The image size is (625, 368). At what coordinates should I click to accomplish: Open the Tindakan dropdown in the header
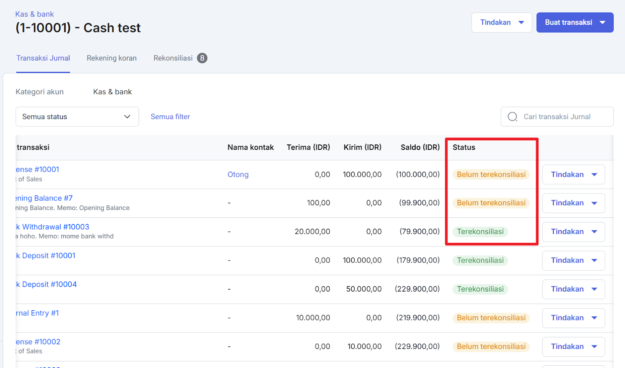pyautogui.click(x=502, y=23)
